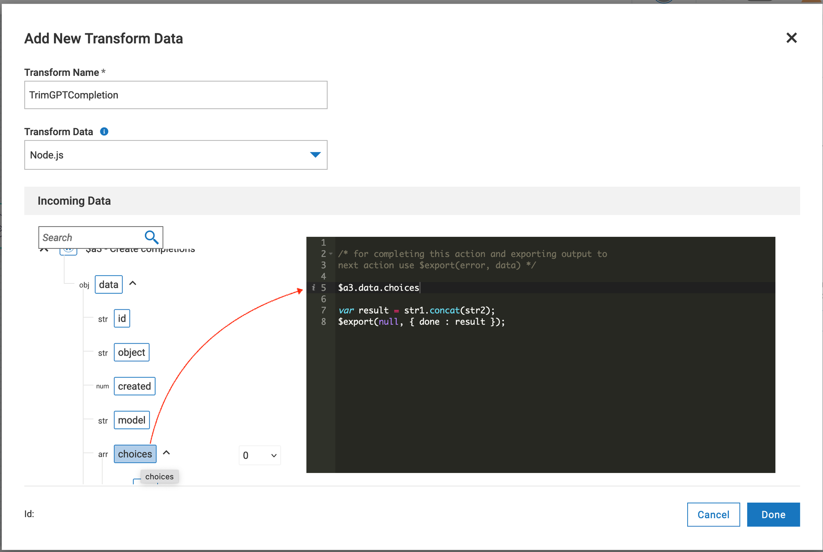Screen dimensions: 823x552
Task: Click the search magnifier icon
Action: click(151, 237)
